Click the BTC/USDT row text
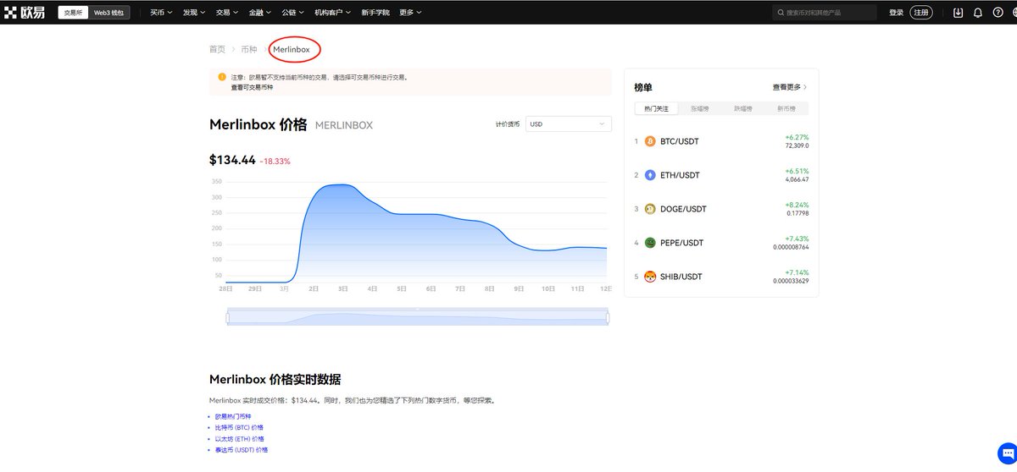Viewport: 1017px width, 472px height. (x=679, y=141)
